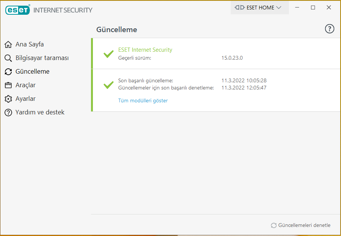The width and height of the screenshot is (341, 236).
Task: Open the Ana Sayfa menu item
Action: tap(29, 45)
